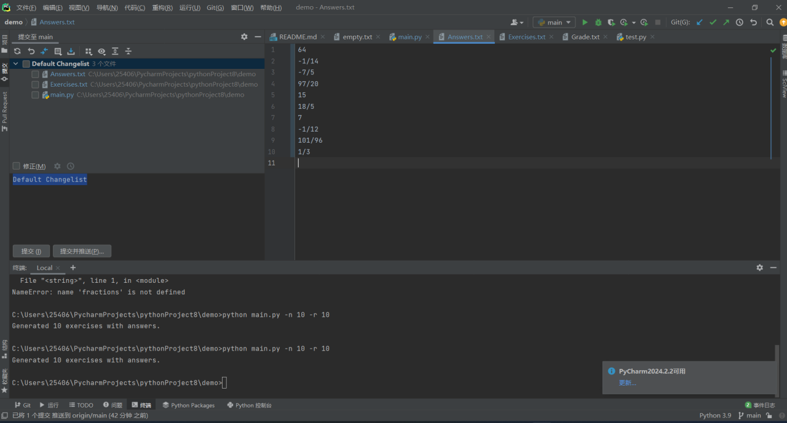Click the 提交并推送(P) button
The height and width of the screenshot is (423, 787).
pos(82,251)
